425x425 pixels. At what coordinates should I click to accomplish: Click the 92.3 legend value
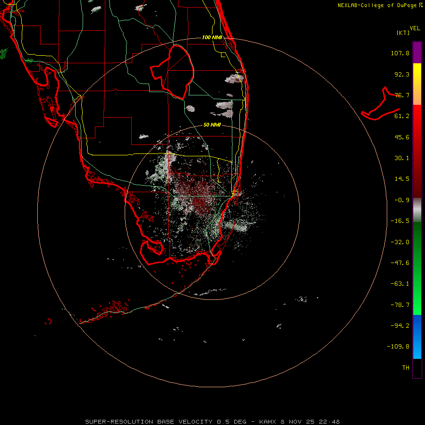click(402, 74)
